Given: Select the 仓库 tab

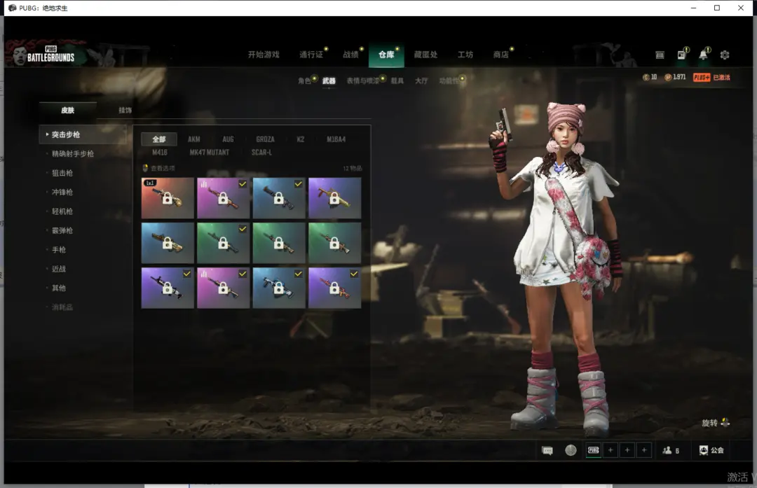Looking at the screenshot, I should click(386, 55).
